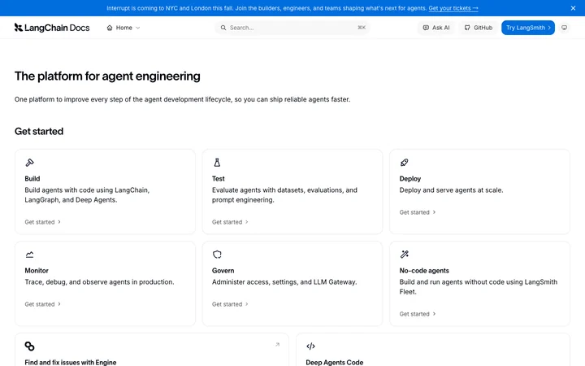Click the chevron on Try LangSmith button

coord(549,28)
